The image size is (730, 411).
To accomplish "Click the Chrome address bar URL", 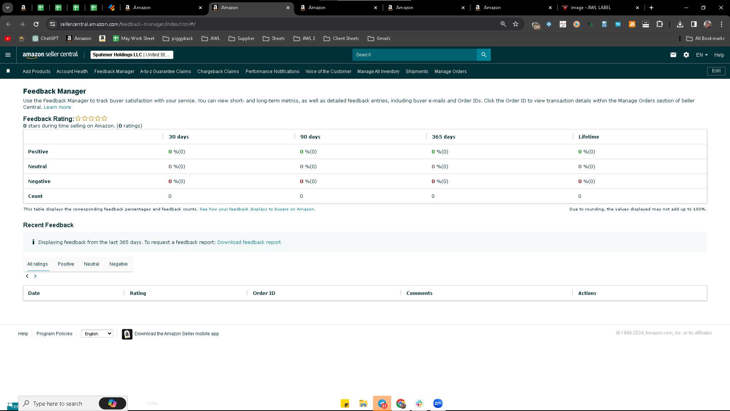I will [128, 24].
